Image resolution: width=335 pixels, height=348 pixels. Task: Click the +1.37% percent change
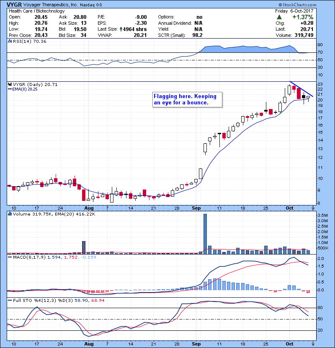tap(303, 17)
